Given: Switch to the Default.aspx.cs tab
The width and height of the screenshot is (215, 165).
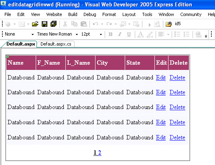Looking at the screenshot, I should tap(56, 44).
